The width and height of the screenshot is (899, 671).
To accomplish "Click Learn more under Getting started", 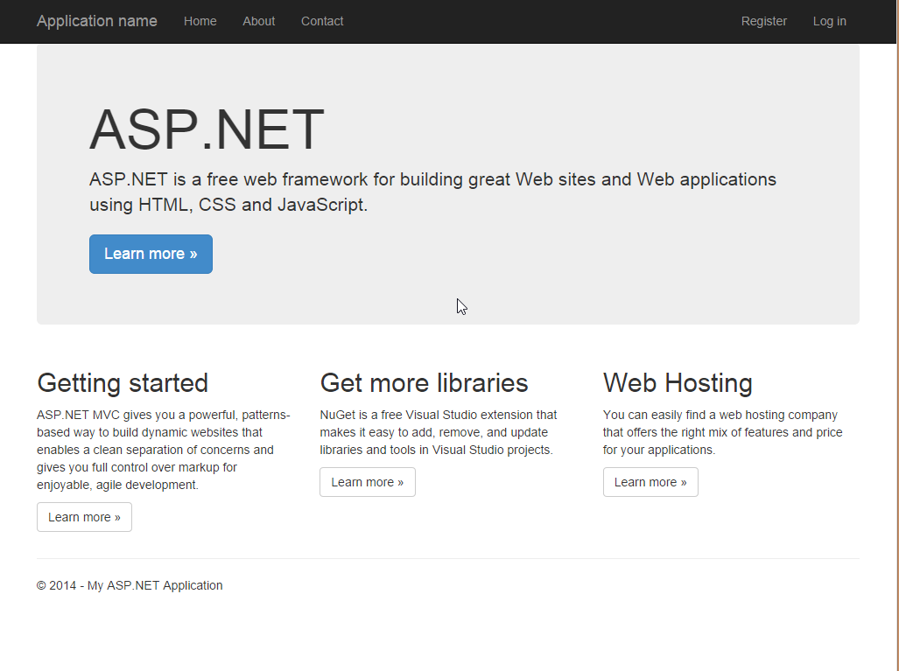I will coord(84,516).
